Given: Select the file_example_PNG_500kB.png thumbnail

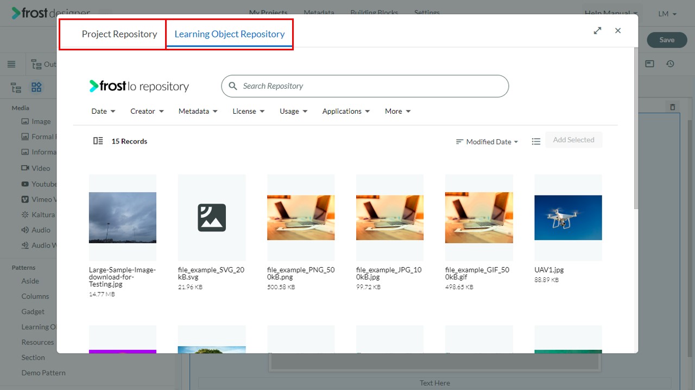Looking at the screenshot, I should [x=301, y=218].
